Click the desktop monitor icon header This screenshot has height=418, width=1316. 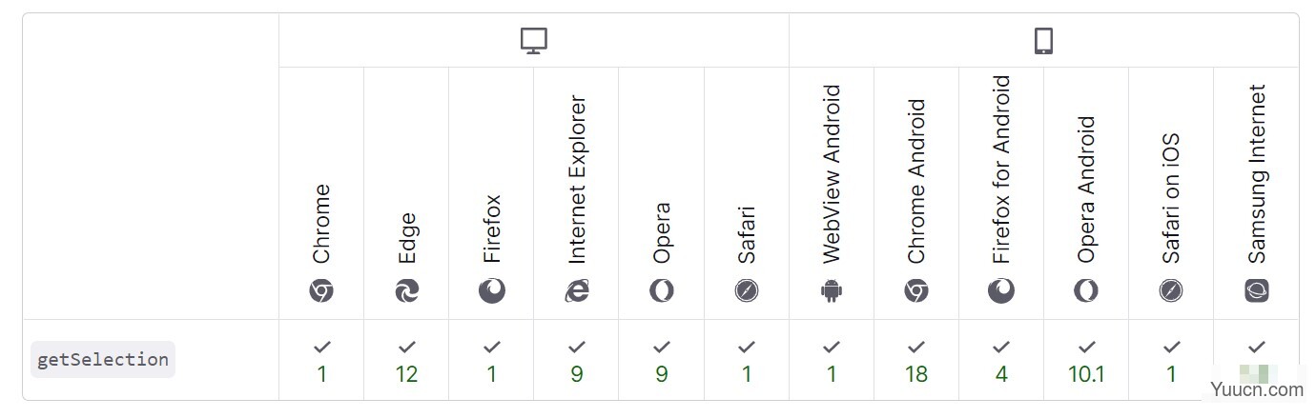[x=534, y=41]
